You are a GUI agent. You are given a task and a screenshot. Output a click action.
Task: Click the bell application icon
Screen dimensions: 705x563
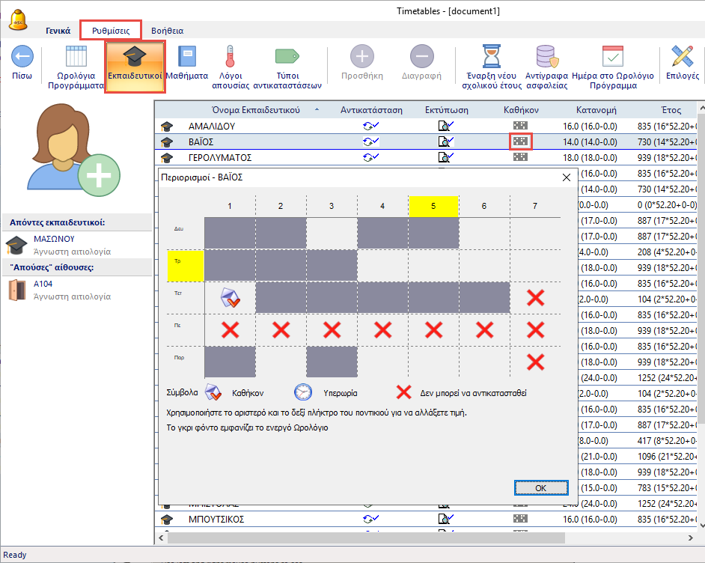click(19, 19)
